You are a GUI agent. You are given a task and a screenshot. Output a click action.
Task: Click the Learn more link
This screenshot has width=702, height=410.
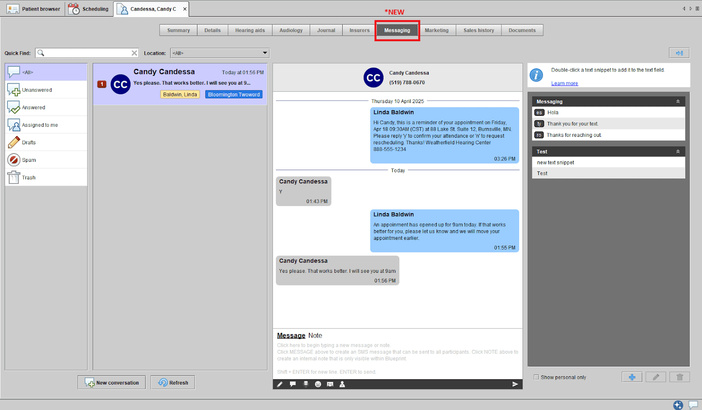tap(564, 83)
